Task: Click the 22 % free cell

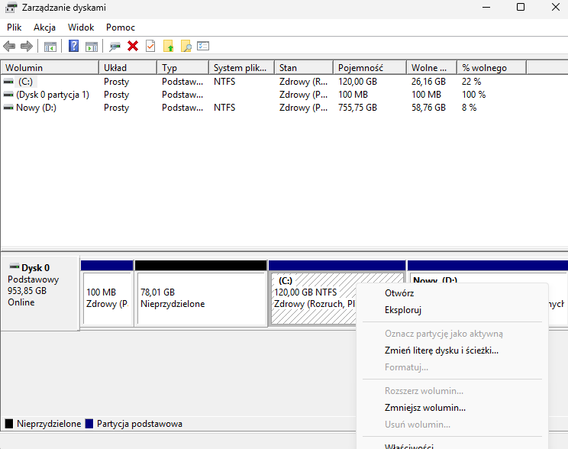Action: (471, 82)
